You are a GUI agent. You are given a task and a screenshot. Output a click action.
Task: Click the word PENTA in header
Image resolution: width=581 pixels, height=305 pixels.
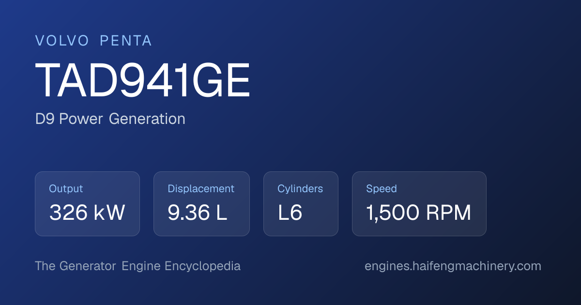[x=126, y=41]
